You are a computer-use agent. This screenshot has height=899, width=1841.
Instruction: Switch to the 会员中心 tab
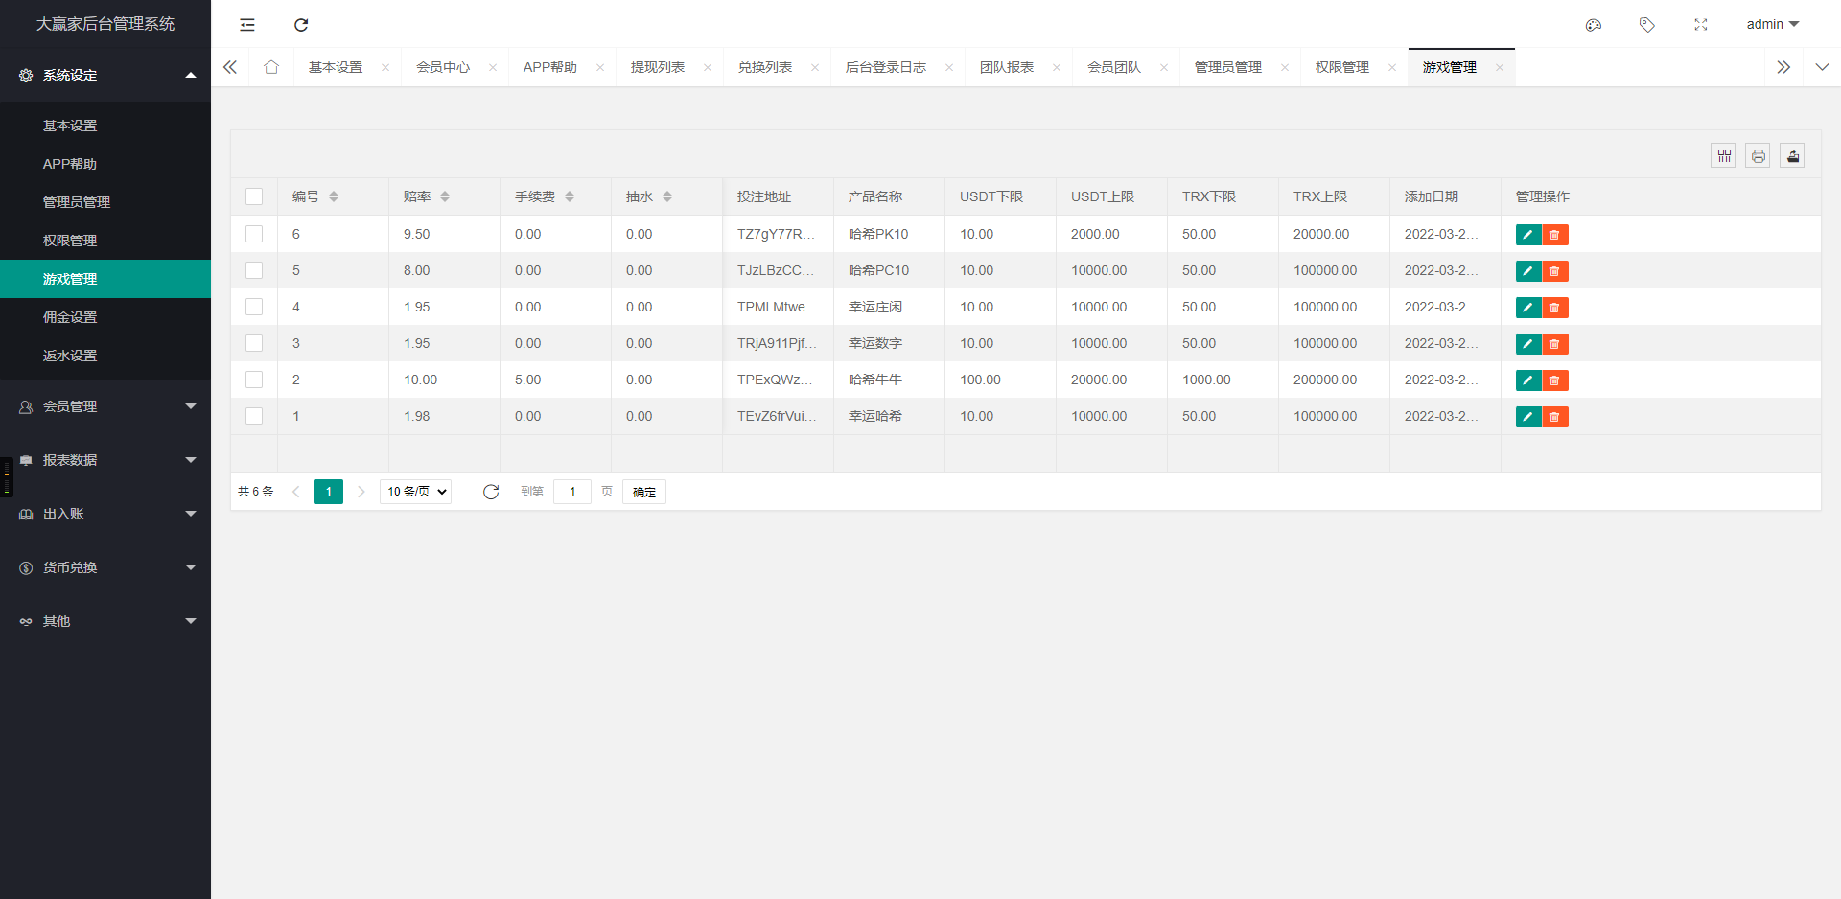443,67
